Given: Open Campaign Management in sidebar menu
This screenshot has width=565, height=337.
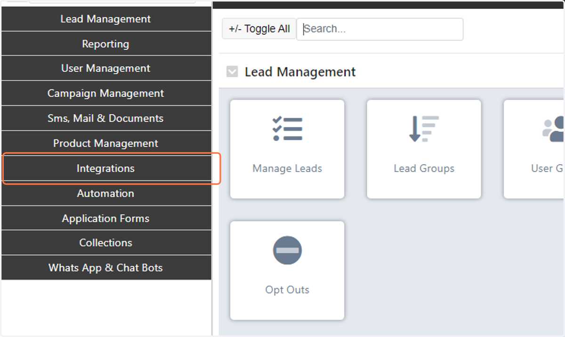Looking at the screenshot, I should (106, 93).
